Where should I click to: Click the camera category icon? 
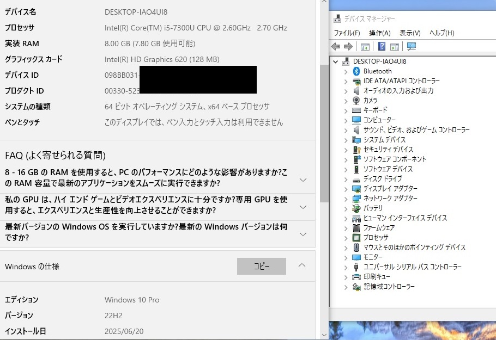pos(356,101)
